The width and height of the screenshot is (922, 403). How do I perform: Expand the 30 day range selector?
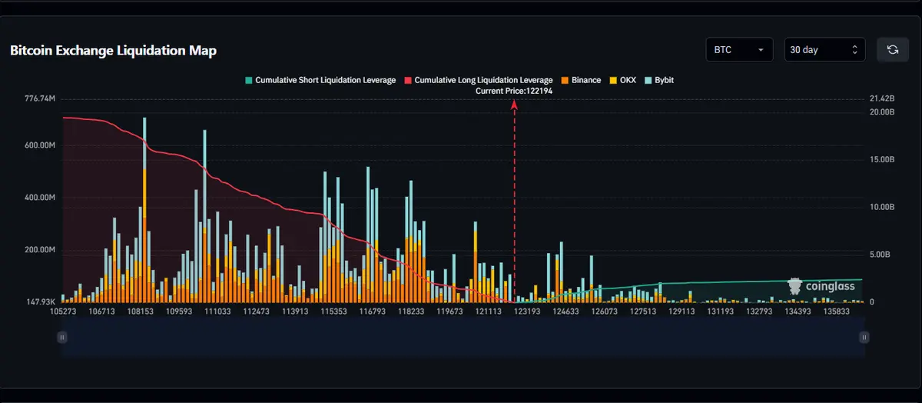(824, 50)
